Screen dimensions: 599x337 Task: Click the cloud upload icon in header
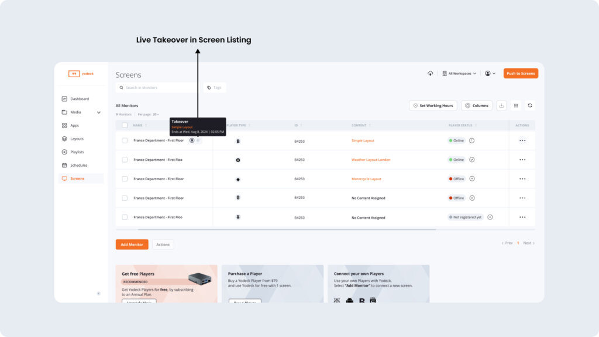pyautogui.click(x=431, y=73)
